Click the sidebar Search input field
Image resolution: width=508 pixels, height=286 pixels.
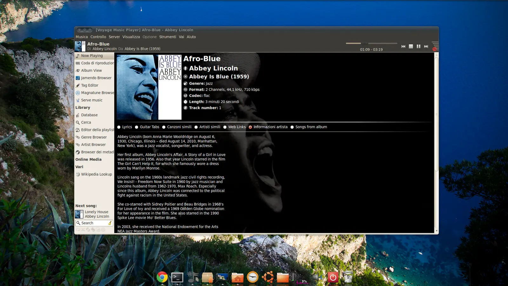click(94, 223)
